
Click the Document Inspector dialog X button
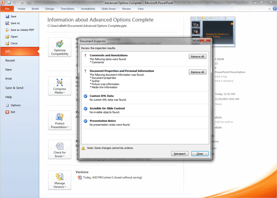pyautogui.click(x=205, y=40)
